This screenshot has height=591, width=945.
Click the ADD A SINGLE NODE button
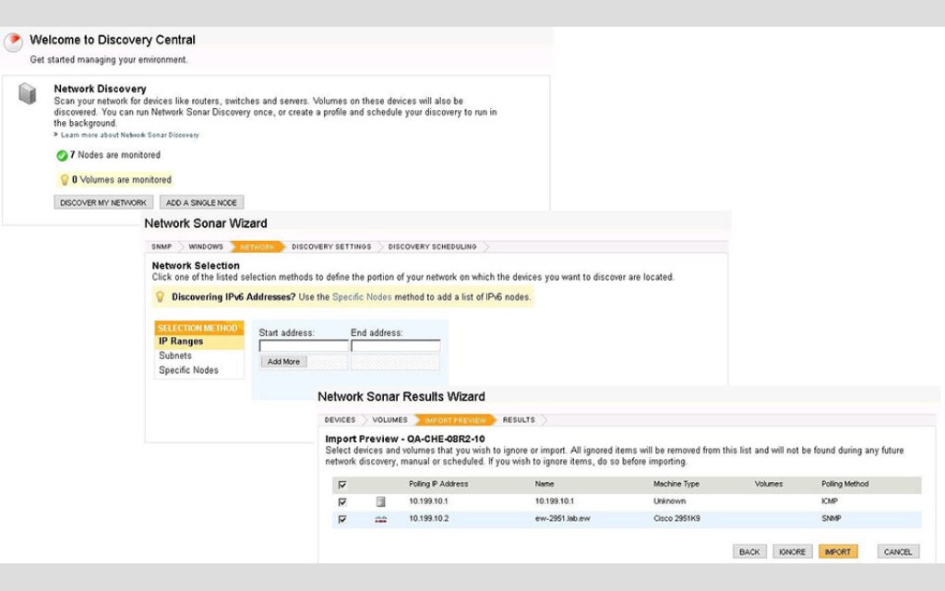(x=201, y=202)
